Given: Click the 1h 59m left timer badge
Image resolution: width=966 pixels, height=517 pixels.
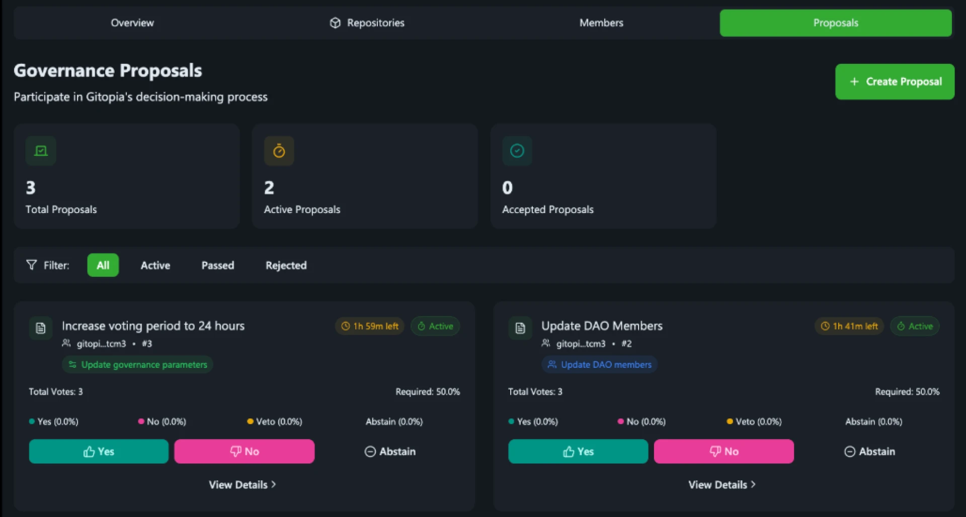Looking at the screenshot, I should (370, 326).
